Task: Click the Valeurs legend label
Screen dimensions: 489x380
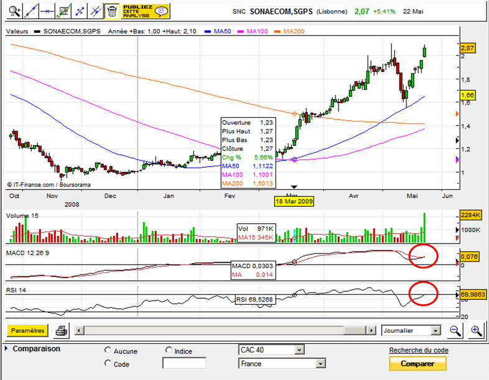Action: [x=17, y=32]
